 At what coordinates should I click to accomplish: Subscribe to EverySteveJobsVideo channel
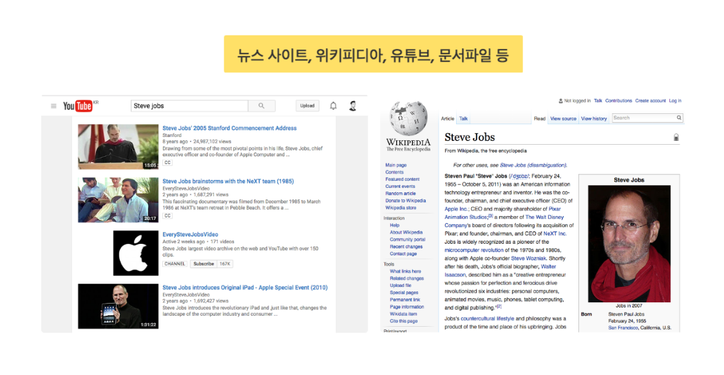pos(205,264)
